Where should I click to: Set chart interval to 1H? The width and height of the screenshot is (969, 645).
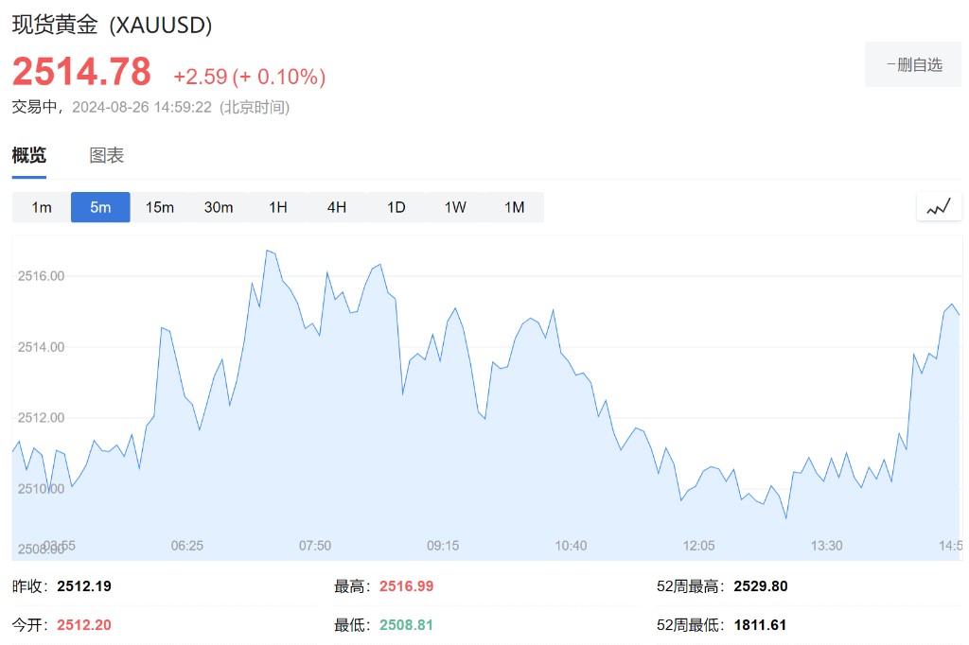(277, 207)
